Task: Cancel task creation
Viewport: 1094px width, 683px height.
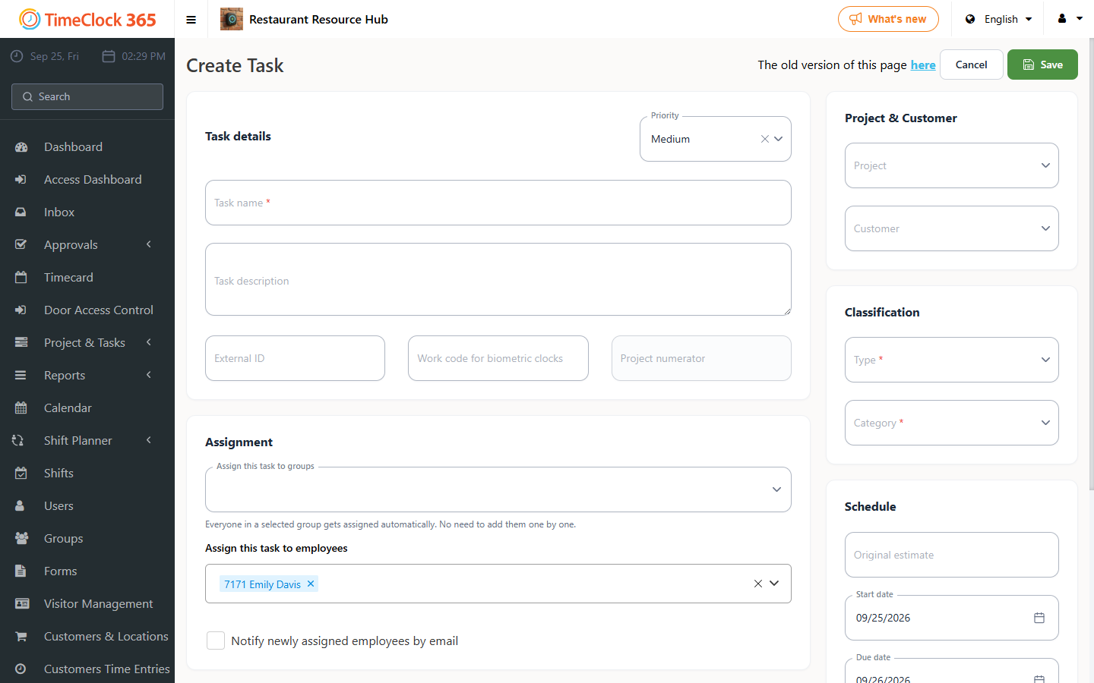Action: [972, 65]
